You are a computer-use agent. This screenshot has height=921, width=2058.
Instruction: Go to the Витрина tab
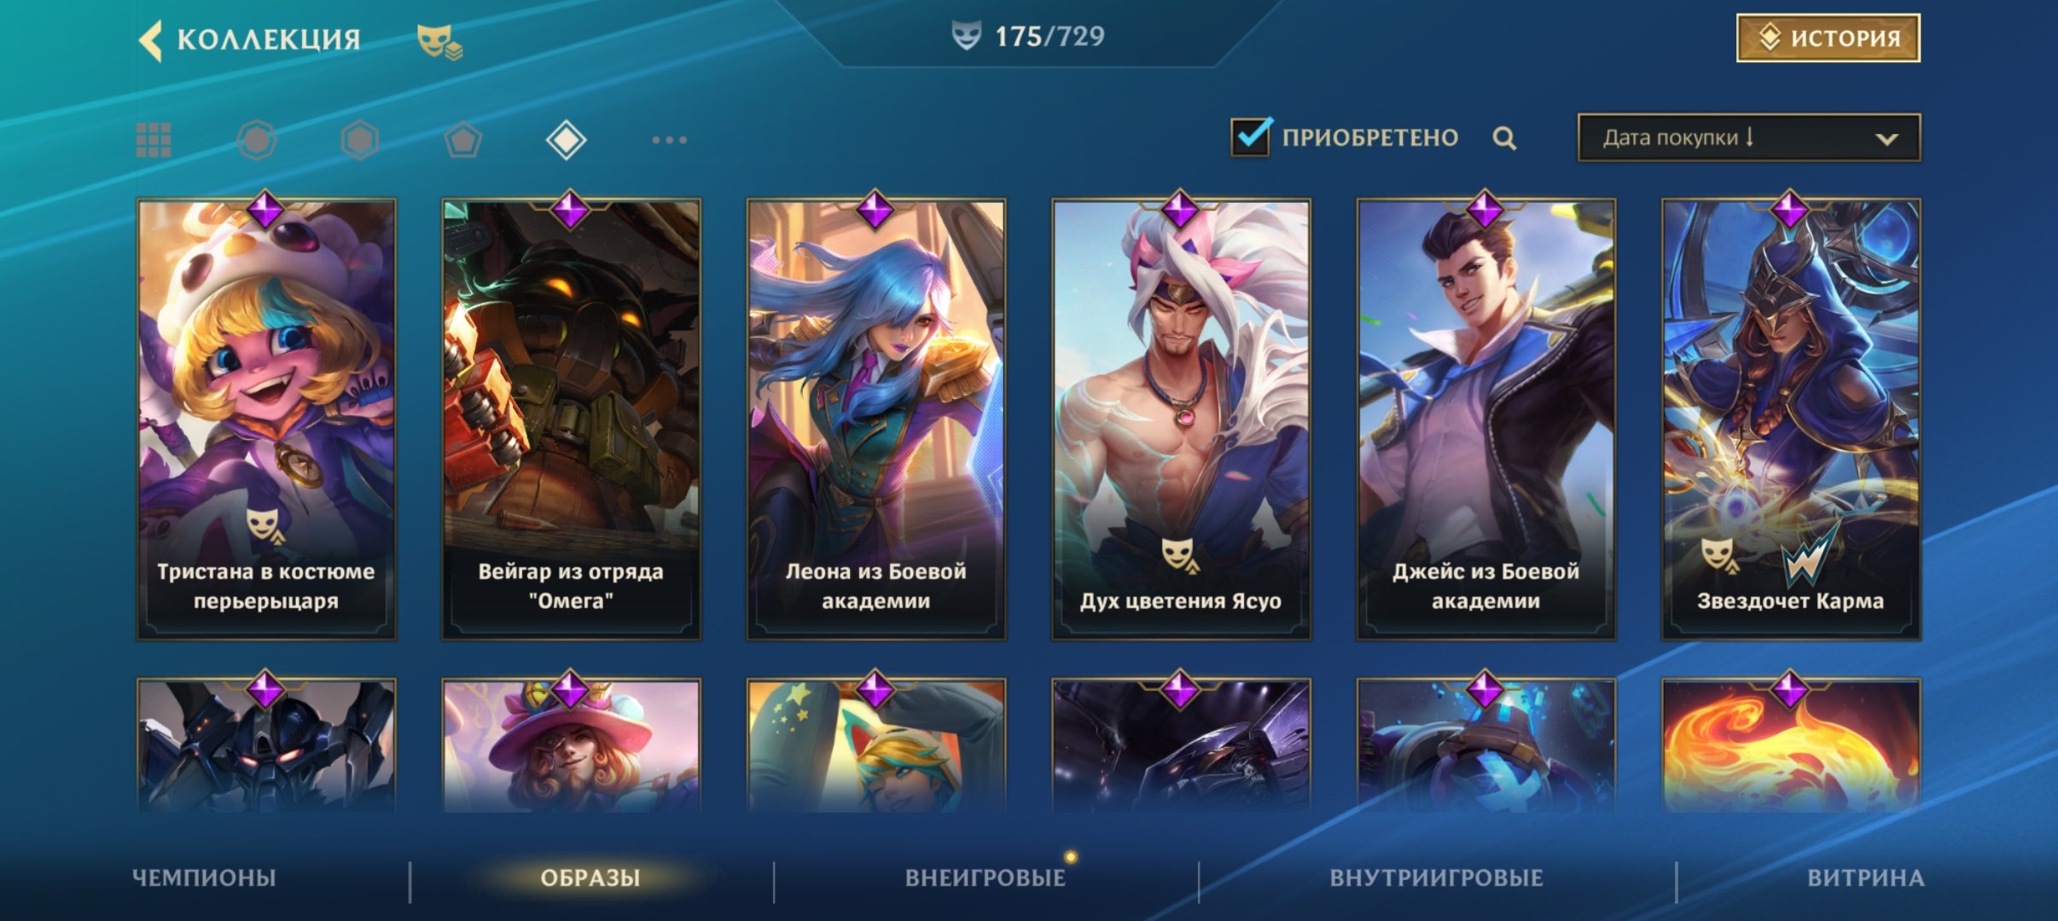tap(1866, 878)
